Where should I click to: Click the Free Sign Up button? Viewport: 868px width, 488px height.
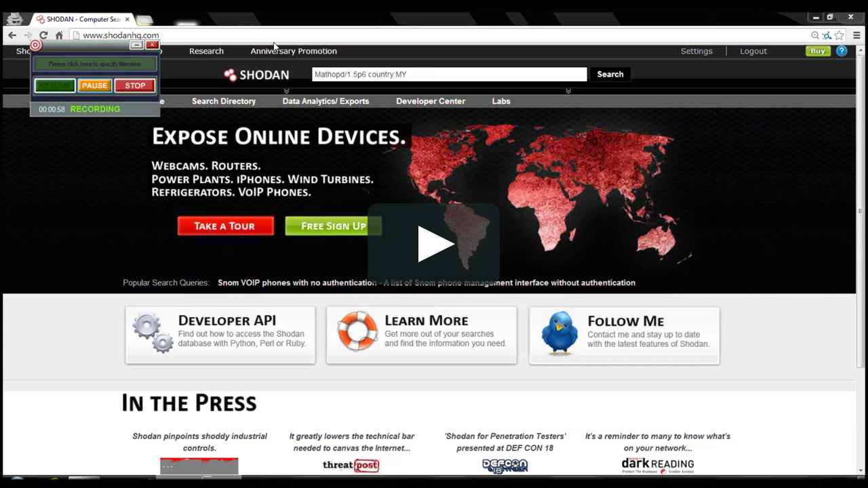333,226
